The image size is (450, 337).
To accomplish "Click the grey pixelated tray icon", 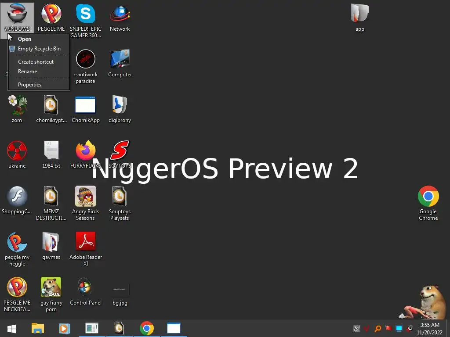I will click(x=356, y=328).
